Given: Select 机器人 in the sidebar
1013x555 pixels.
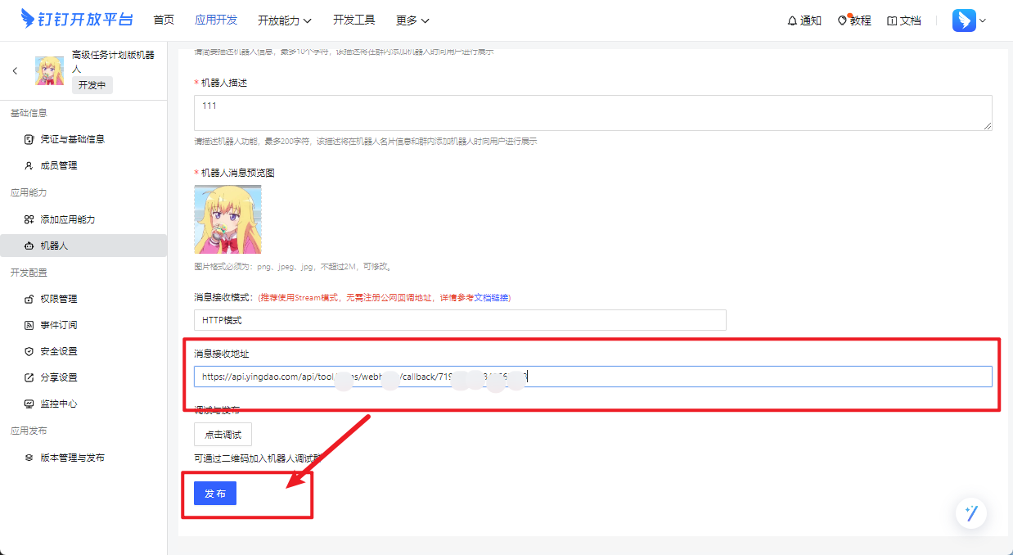Looking at the screenshot, I should pyautogui.click(x=83, y=246).
